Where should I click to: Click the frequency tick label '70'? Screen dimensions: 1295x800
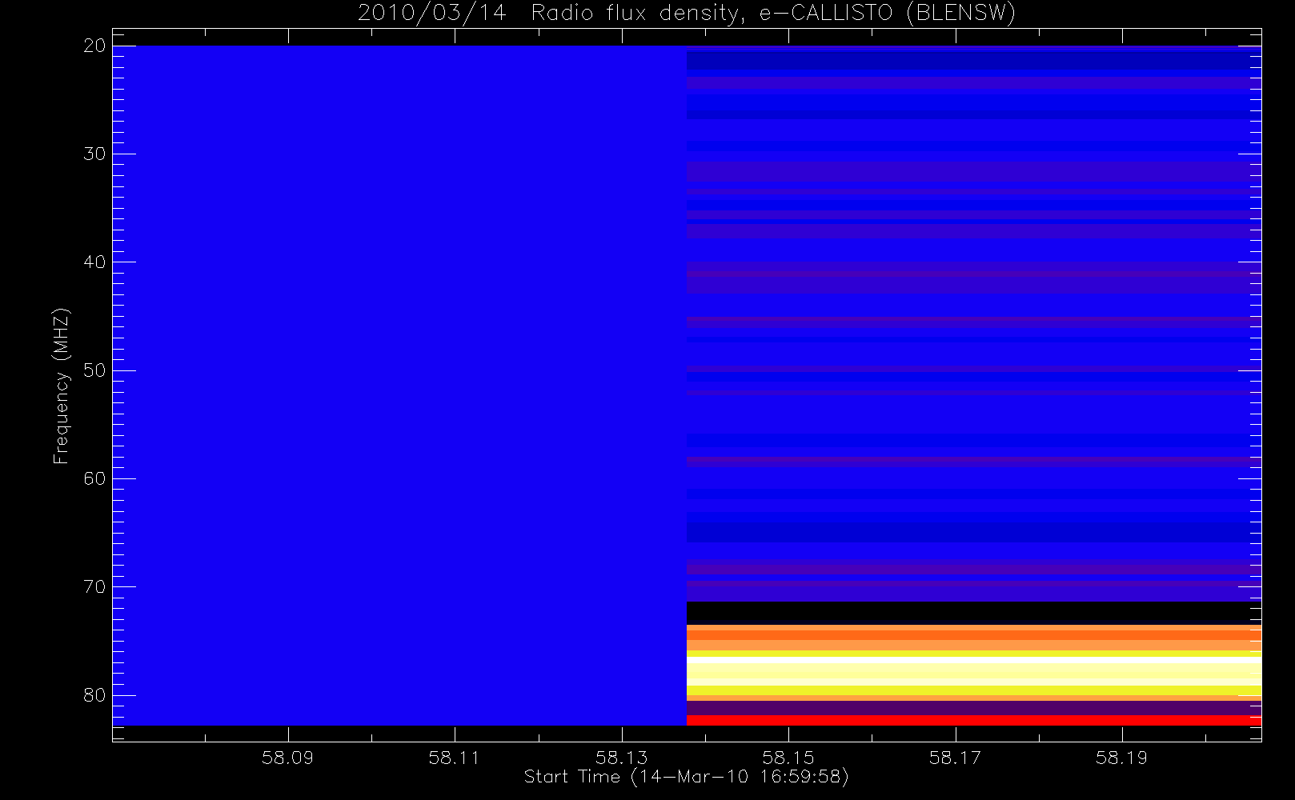pyautogui.click(x=94, y=586)
